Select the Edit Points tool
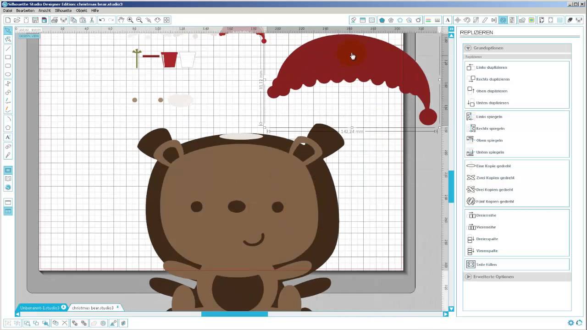This screenshot has height=330, width=587. point(8,39)
